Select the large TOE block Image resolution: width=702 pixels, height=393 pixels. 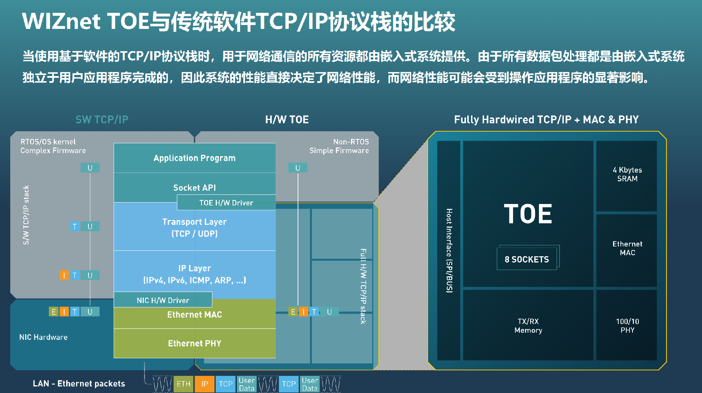(528, 214)
